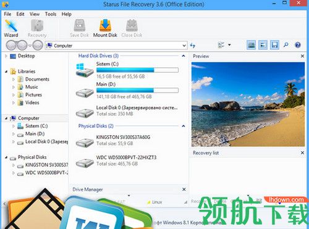Collapse the Hard Disk Drives group

(184, 56)
